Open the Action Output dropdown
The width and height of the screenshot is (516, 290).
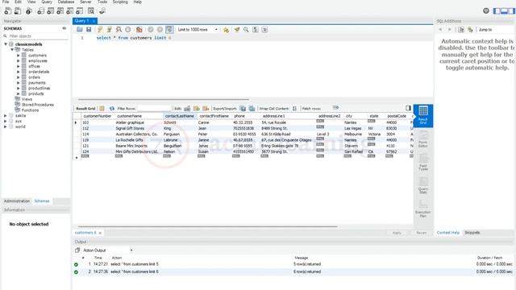108,251
